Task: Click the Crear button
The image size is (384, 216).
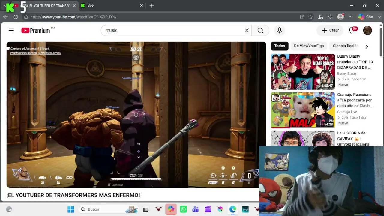Action: tap(330, 30)
